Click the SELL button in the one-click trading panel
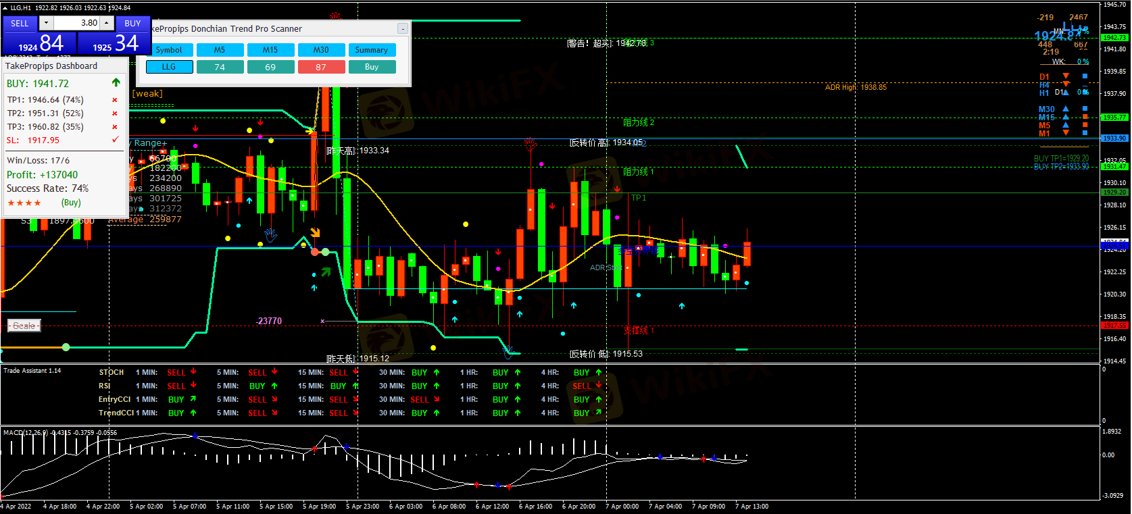The width and height of the screenshot is (1132, 514). pos(20,23)
